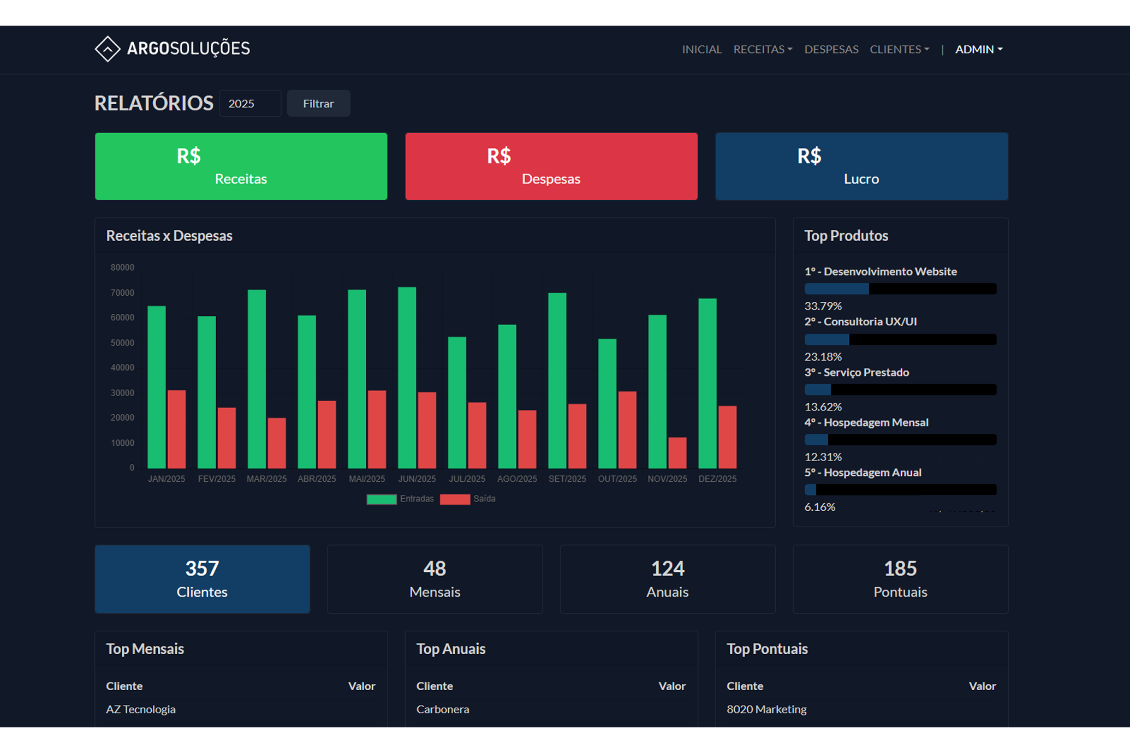Image resolution: width=1130 pixels, height=753 pixels.
Task: Click the ARGOSOLUÇÕES brand name text
Action: [x=188, y=49]
